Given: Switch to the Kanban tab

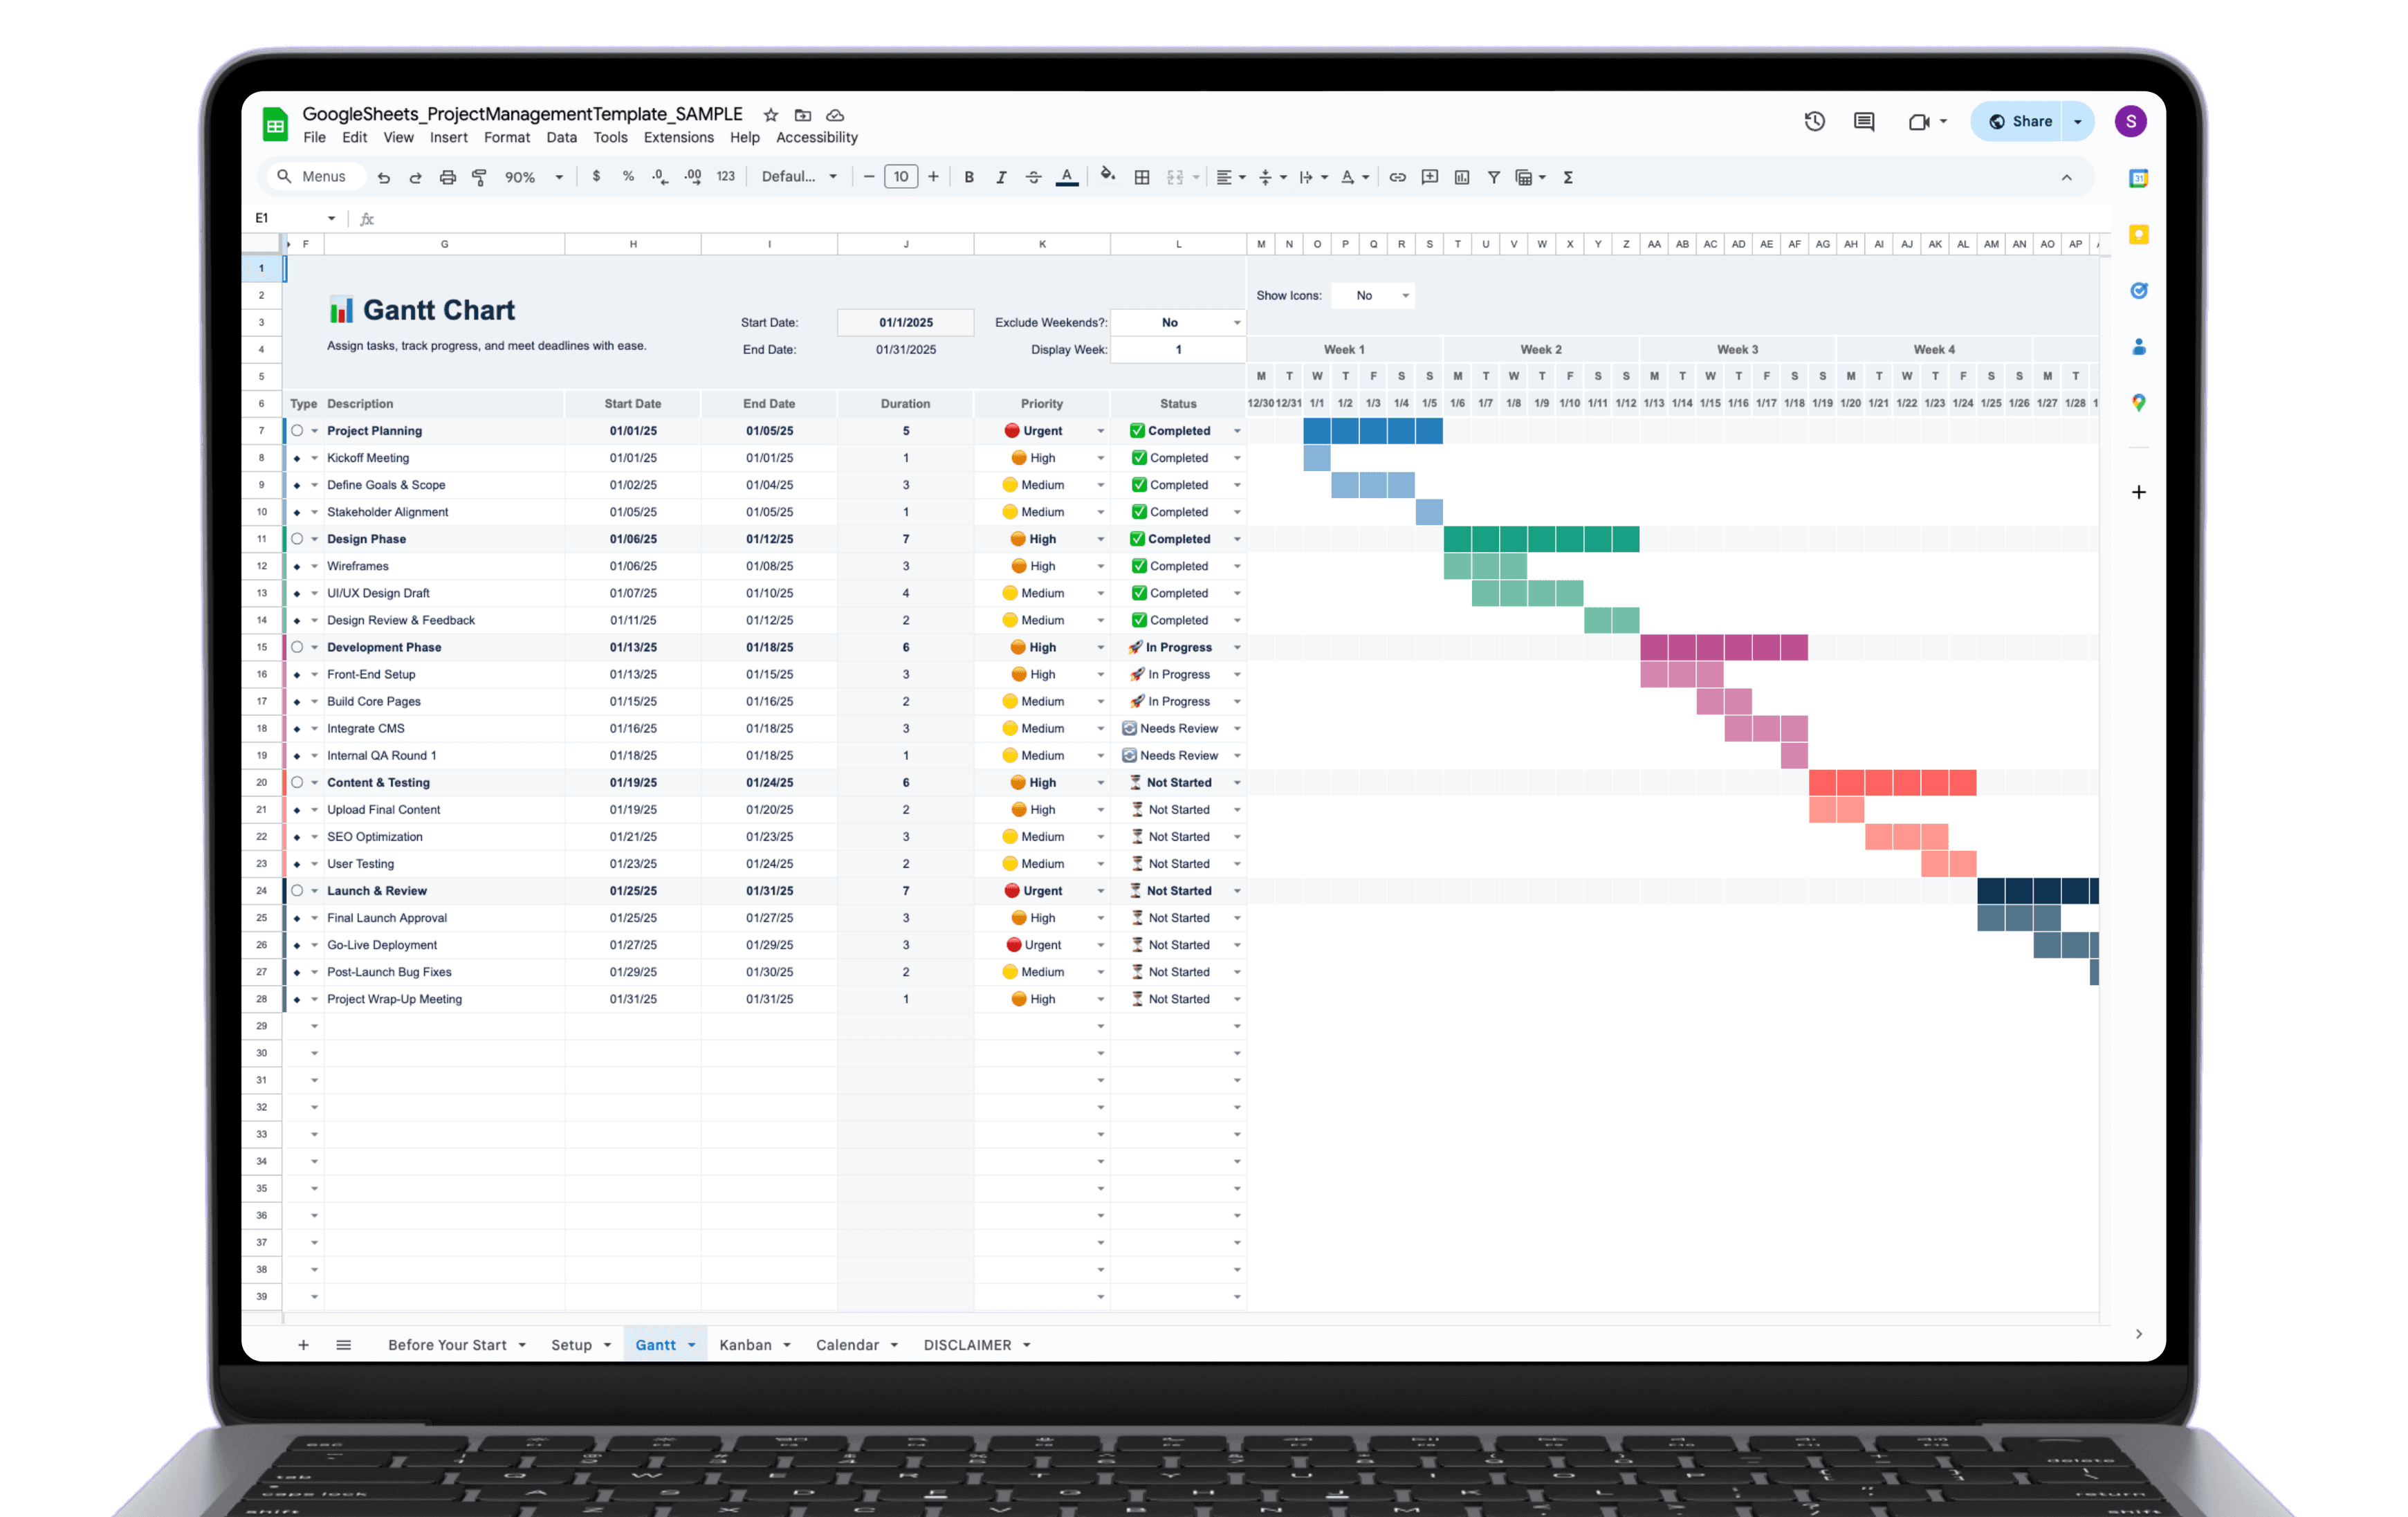Looking at the screenshot, I should [745, 1344].
